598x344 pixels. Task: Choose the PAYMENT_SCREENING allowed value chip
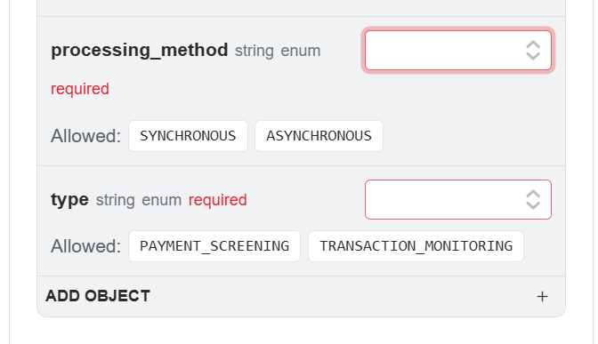click(x=214, y=246)
